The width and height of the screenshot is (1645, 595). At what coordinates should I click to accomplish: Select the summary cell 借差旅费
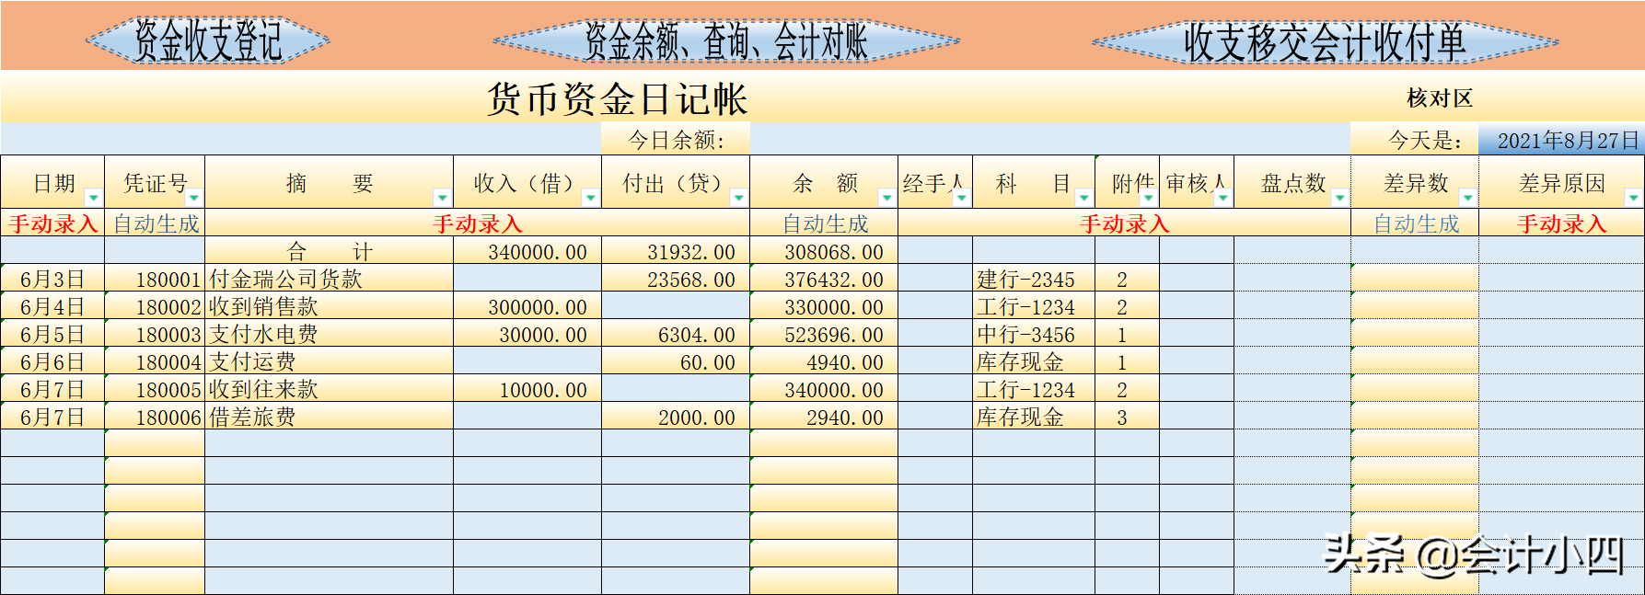click(329, 417)
